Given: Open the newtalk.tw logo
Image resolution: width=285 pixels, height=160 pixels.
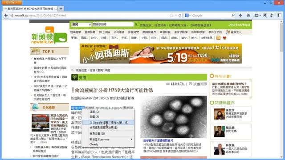Looking at the screenshot, I should coord(49,36).
